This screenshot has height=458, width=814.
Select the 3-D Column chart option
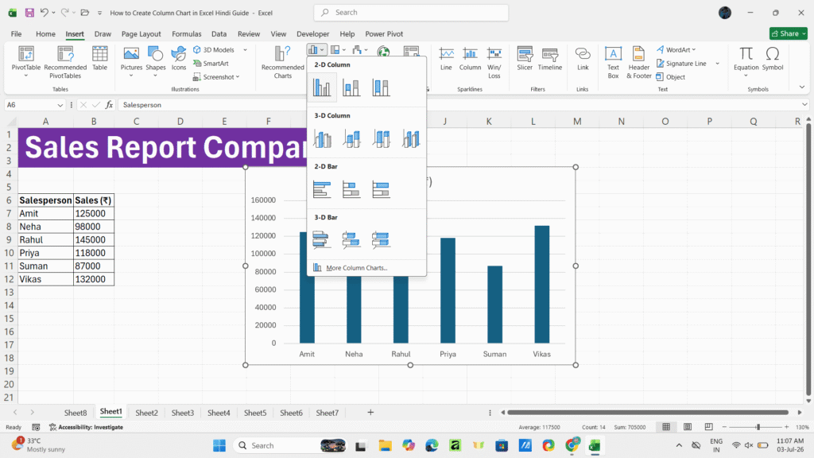411,138
